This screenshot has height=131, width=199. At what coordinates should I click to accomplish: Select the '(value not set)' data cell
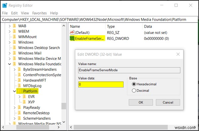156,33
